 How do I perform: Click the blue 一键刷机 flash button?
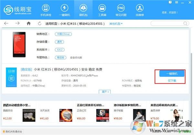click(x=172, y=74)
